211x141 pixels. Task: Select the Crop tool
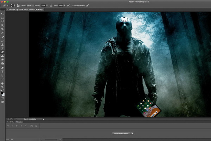pyautogui.click(x=2, y=29)
